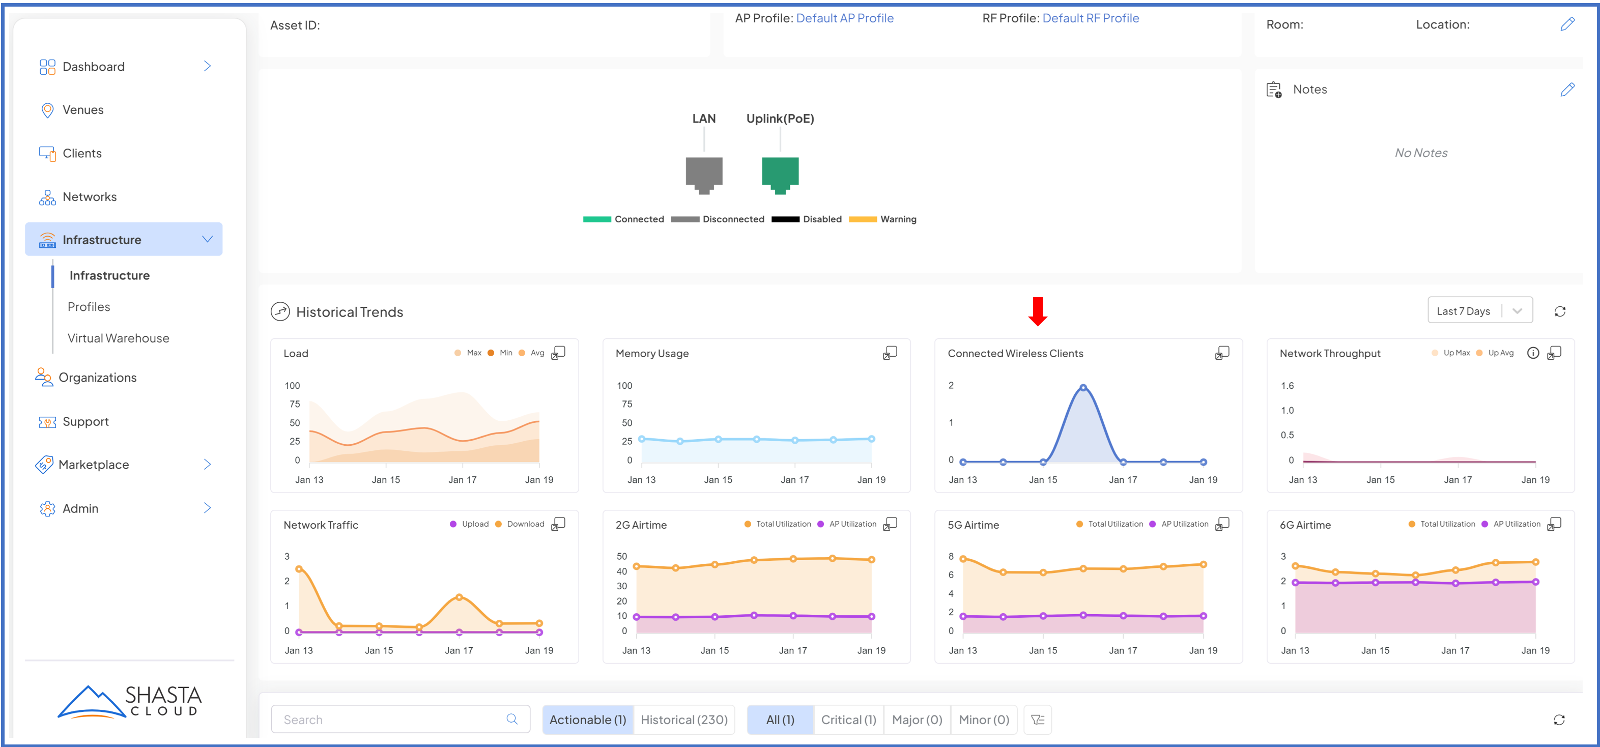Refresh the Historical Trends section
Image resolution: width=1600 pixels, height=747 pixels.
tap(1560, 311)
